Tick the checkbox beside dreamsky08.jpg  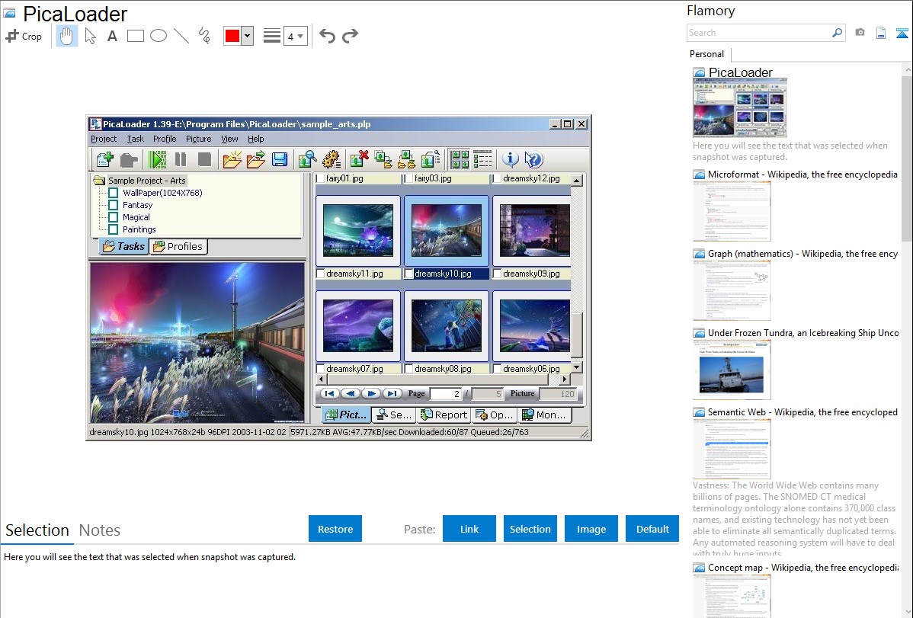click(408, 369)
